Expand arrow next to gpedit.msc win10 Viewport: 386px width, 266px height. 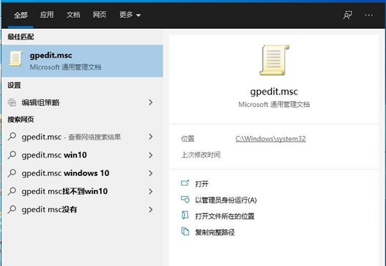pos(151,155)
